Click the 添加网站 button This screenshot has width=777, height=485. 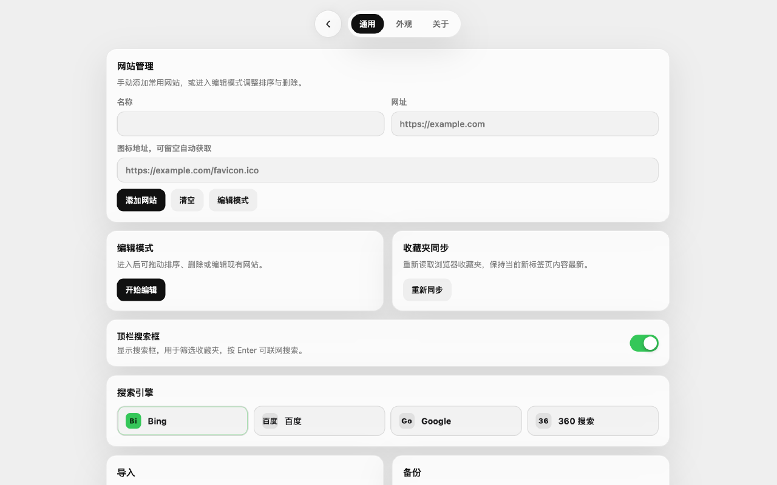[141, 200]
